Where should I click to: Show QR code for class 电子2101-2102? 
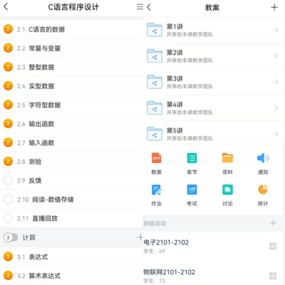coord(273,246)
